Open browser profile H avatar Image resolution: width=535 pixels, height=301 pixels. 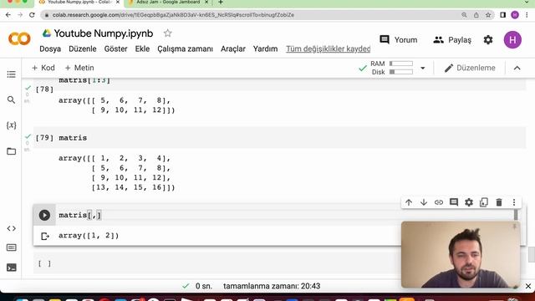(x=515, y=15)
